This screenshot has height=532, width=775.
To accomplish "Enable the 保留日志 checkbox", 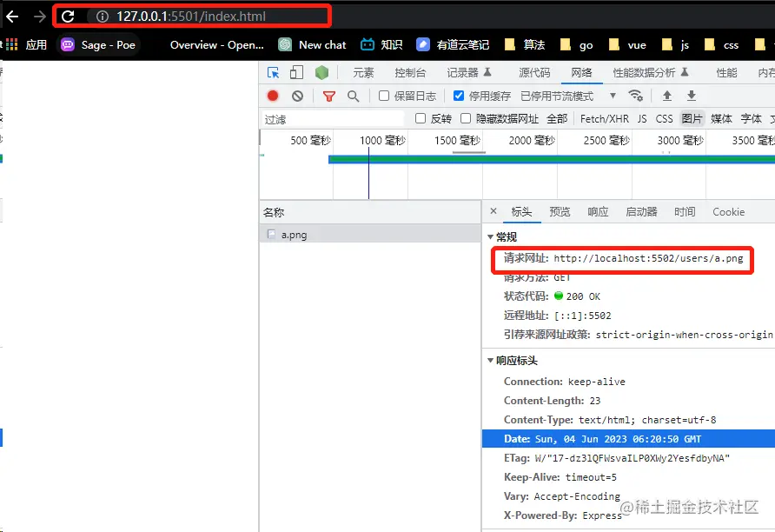I will pyautogui.click(x=384, y=96).
